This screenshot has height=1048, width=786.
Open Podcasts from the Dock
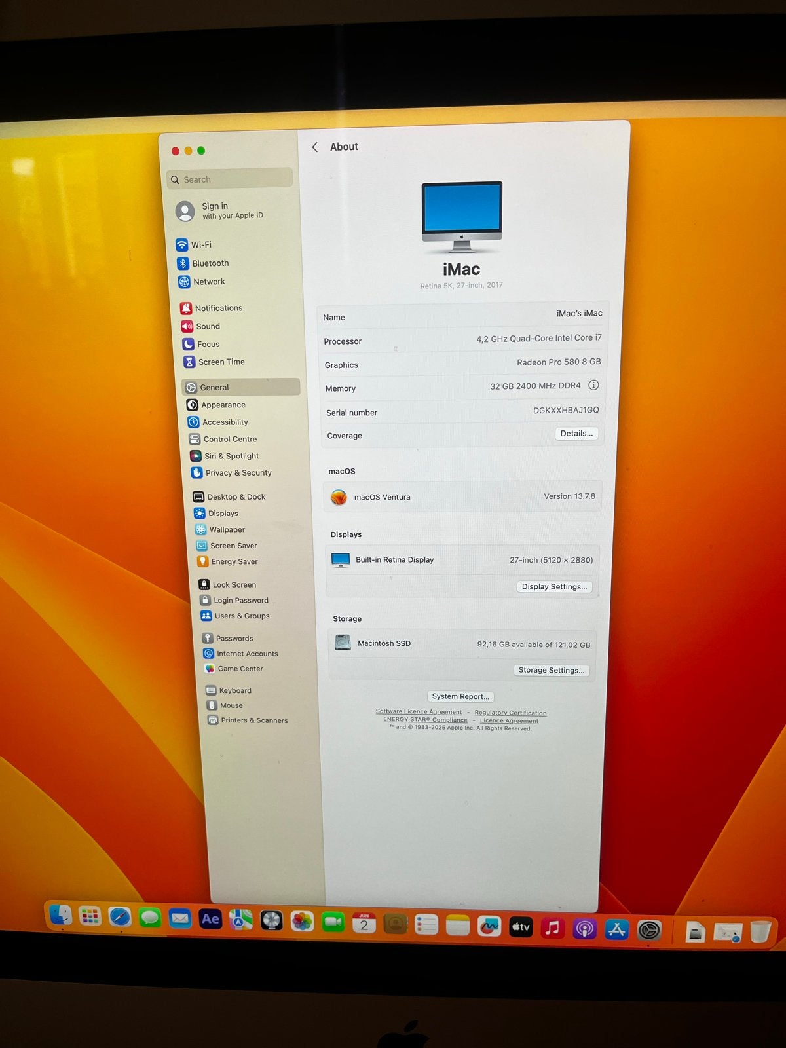click(584, 928)
